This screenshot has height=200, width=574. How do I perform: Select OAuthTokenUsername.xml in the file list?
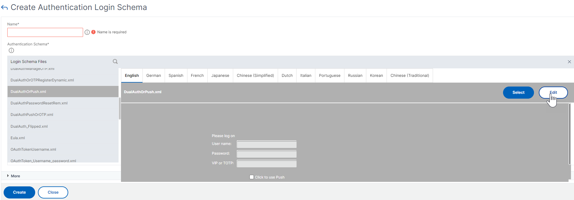point(63,149)
